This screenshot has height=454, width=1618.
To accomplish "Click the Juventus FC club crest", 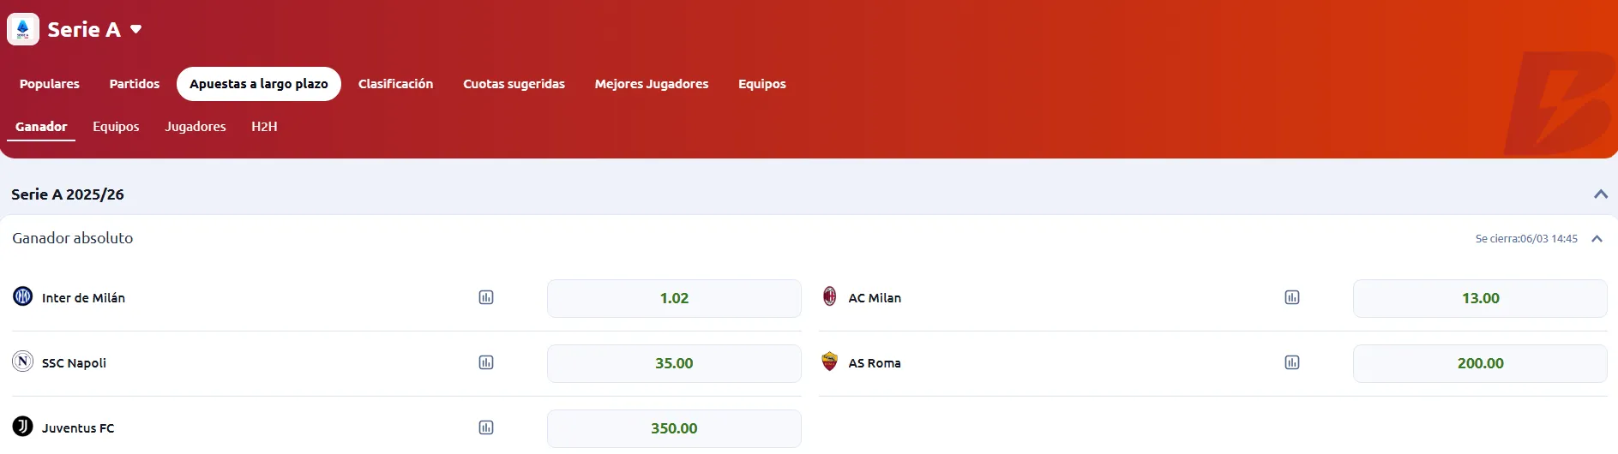I will [23, 427].
